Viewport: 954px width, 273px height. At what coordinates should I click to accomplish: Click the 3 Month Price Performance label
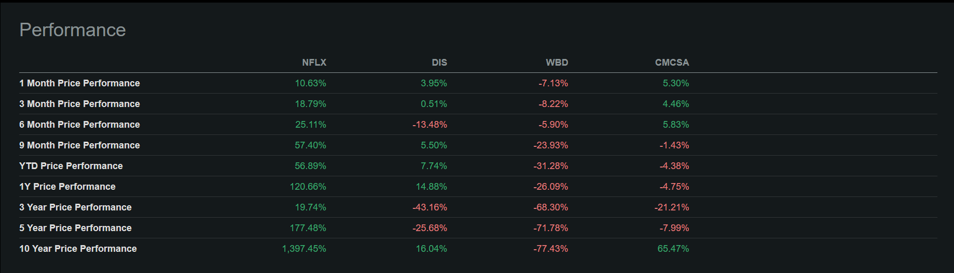click(79, 104)
